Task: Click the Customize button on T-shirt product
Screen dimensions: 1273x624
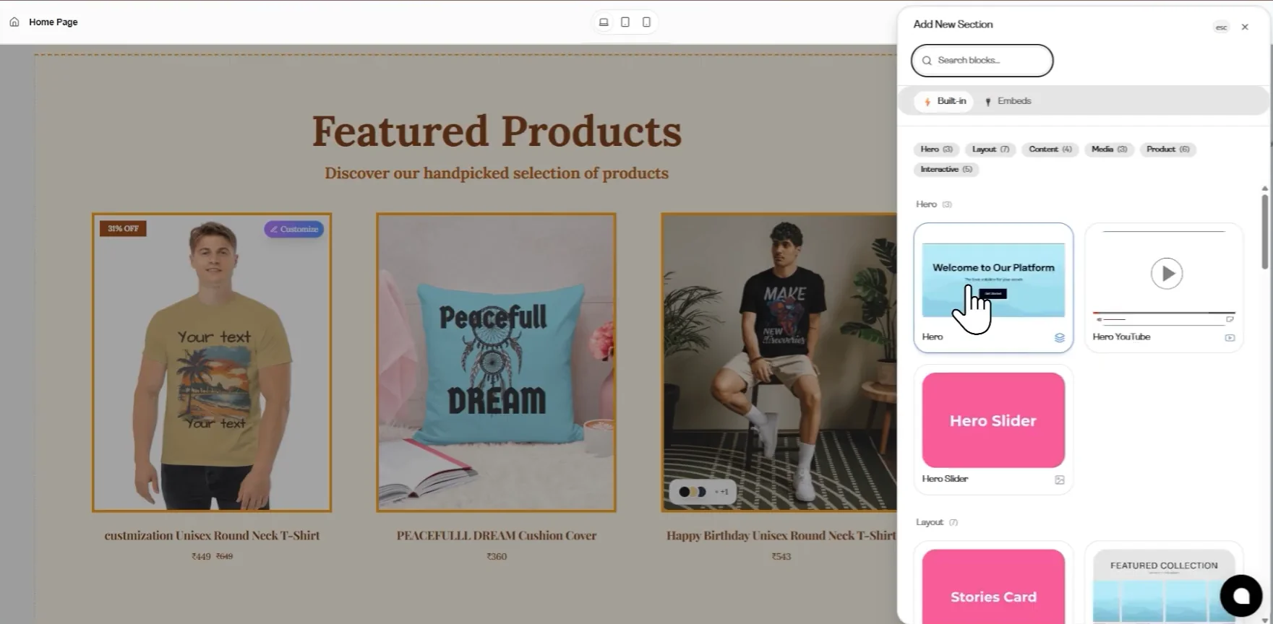Action: (x=294, y=229)
